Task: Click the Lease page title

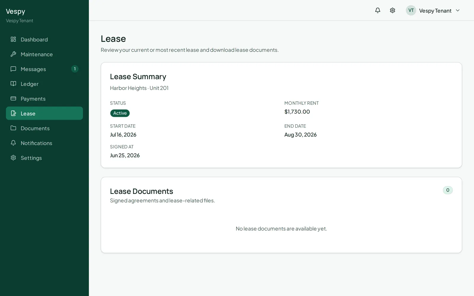Action: coord(113,39)
